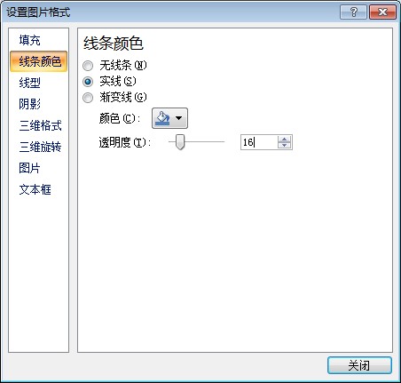
Task: Switch to the 线型 category
Action: [29, 83]
